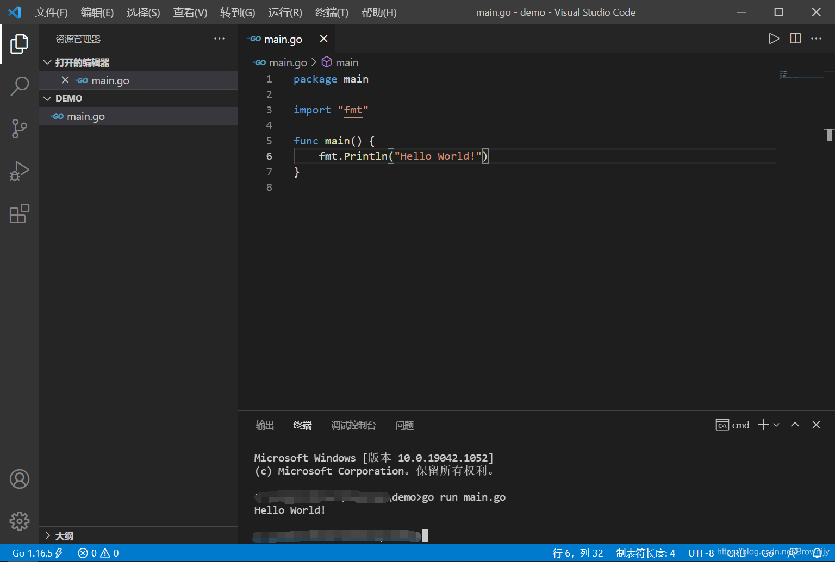This screenshot has width=835, height=562.
Task: Open the Run menu
Action: pos(285,12)
